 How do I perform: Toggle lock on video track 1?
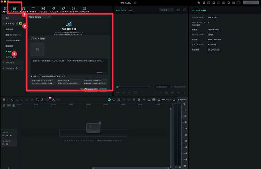pos(3,136)
